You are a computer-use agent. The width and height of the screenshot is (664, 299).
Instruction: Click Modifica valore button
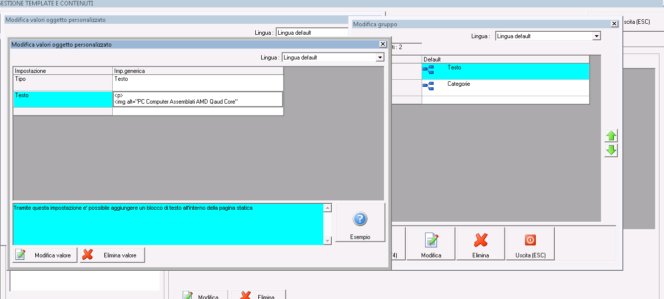tap(45, 255)
